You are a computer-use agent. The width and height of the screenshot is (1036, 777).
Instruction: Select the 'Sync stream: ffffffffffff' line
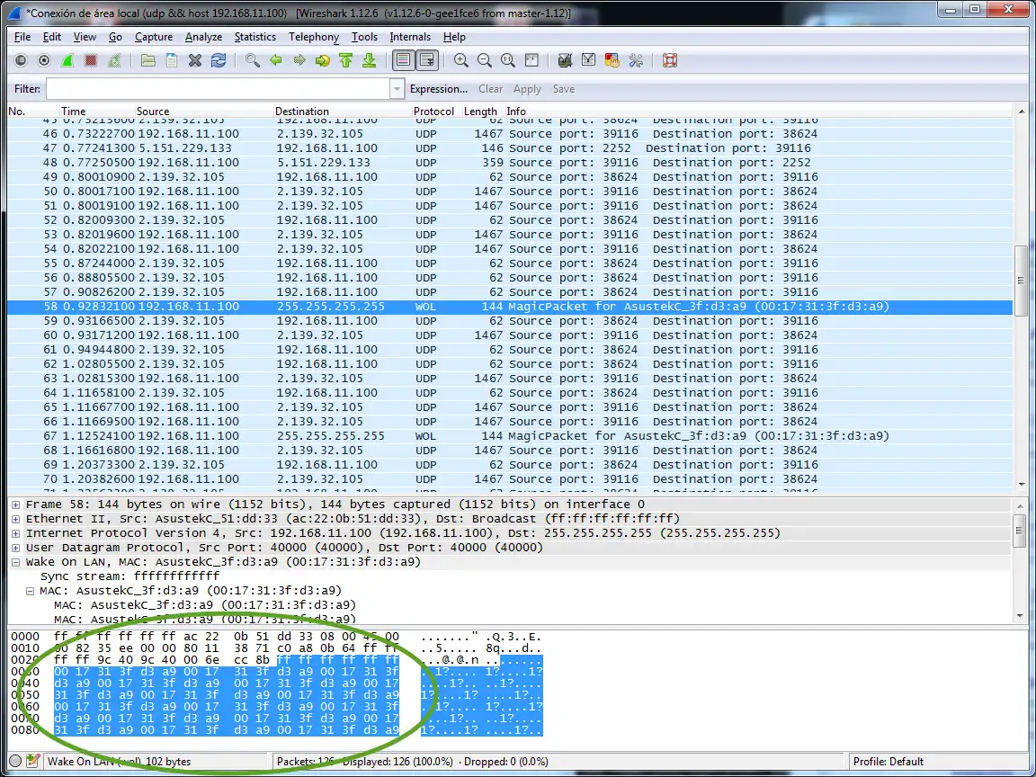[x=130, y=576]
